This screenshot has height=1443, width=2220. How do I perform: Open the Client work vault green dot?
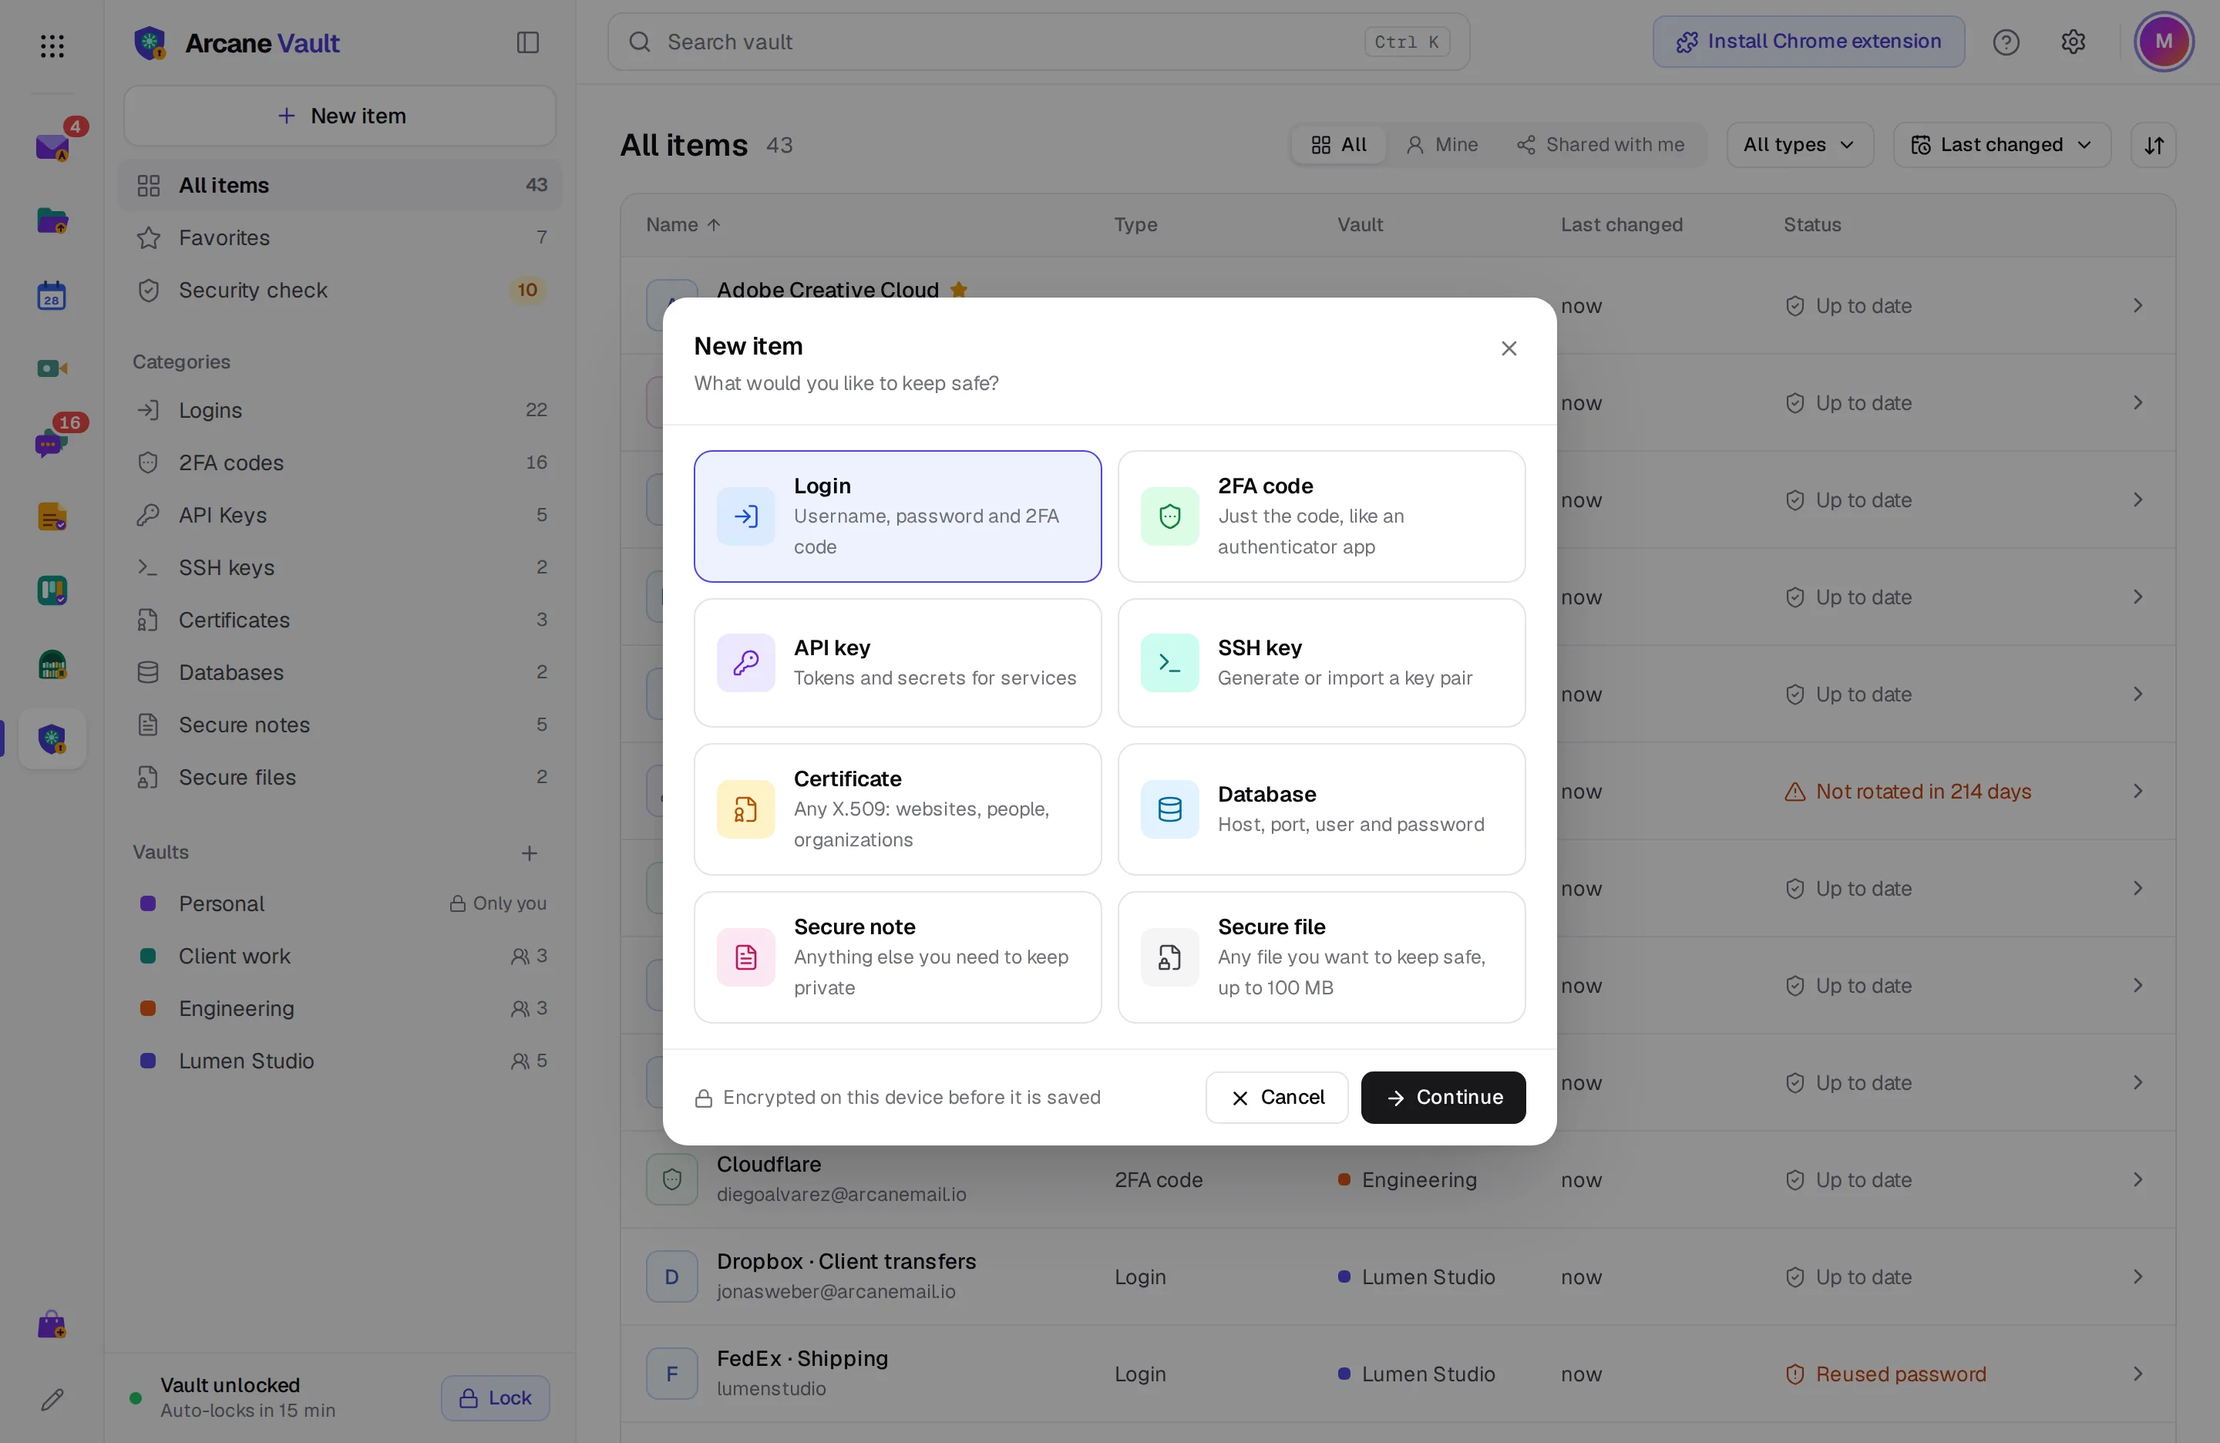(x=341, y=956)
